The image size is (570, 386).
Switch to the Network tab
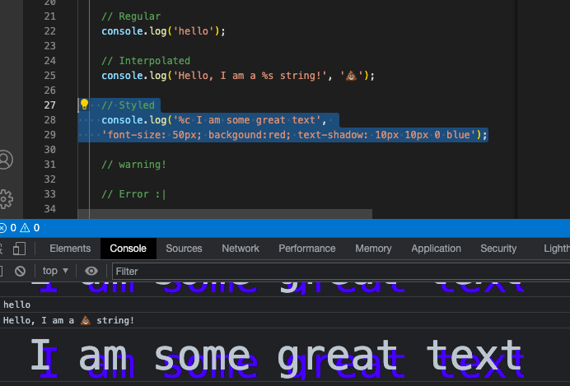[x=241, y=249]
